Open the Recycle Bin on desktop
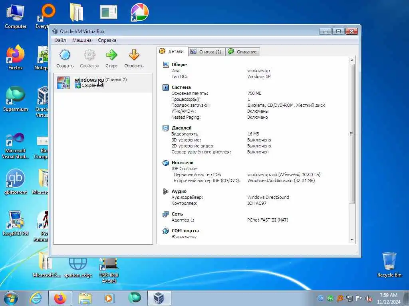Viewport: 409px width, 306px height. [x=389, y=265]
